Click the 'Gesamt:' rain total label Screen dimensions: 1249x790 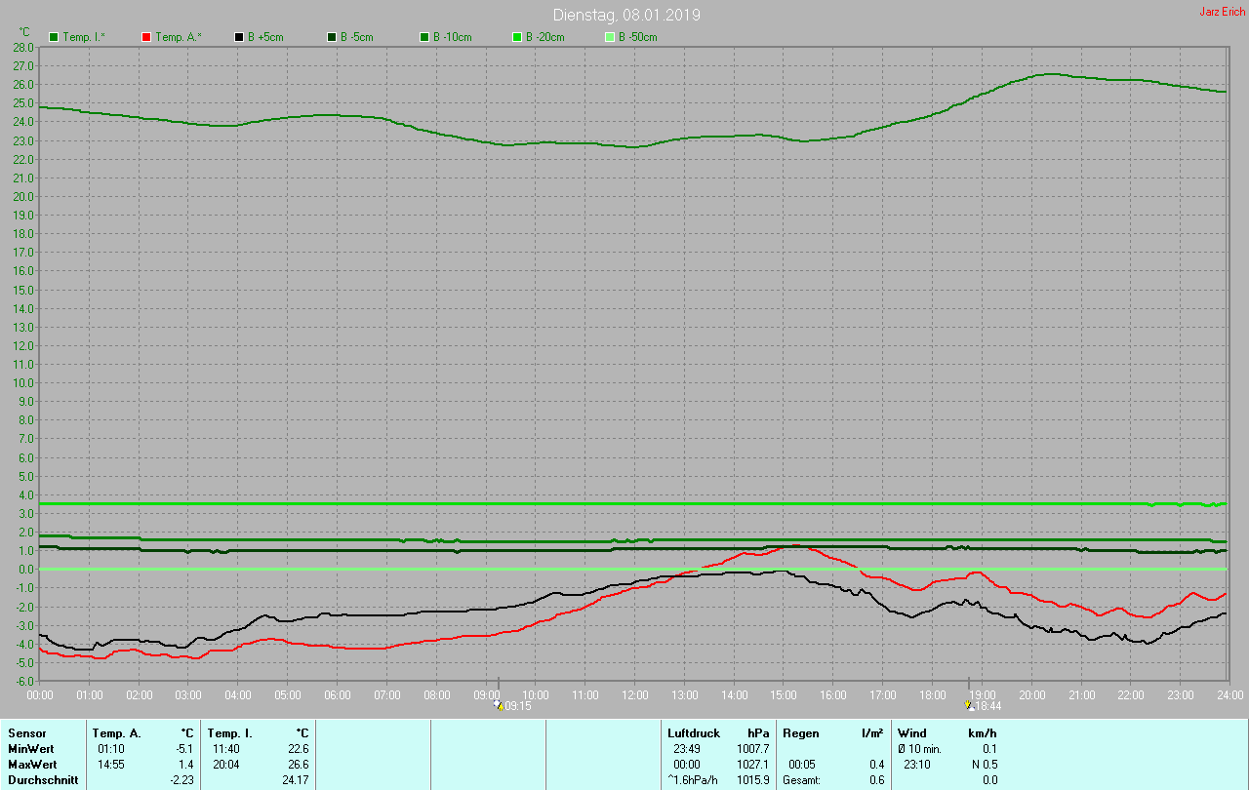[x=802, y=780]
